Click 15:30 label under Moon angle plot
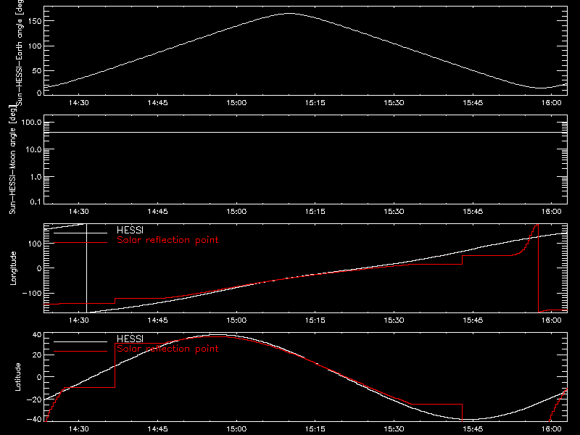 [394, 212]
